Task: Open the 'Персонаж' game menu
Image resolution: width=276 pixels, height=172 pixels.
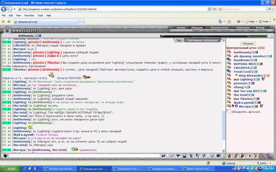Action: pos(243,28)
